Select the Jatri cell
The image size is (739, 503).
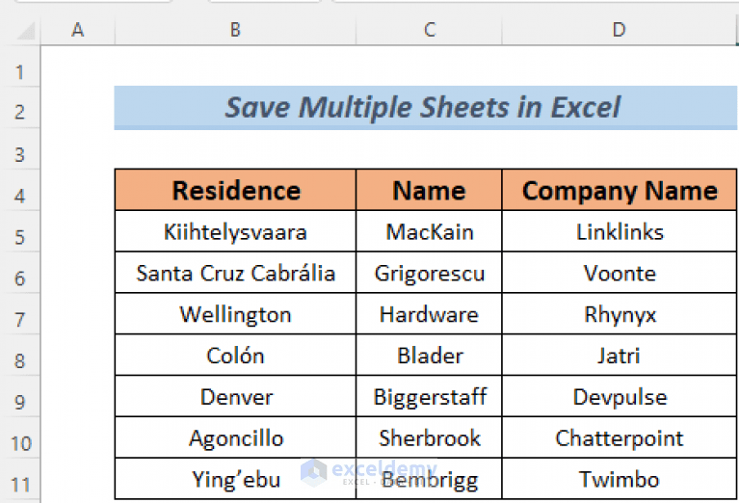(x=620, y=355)
